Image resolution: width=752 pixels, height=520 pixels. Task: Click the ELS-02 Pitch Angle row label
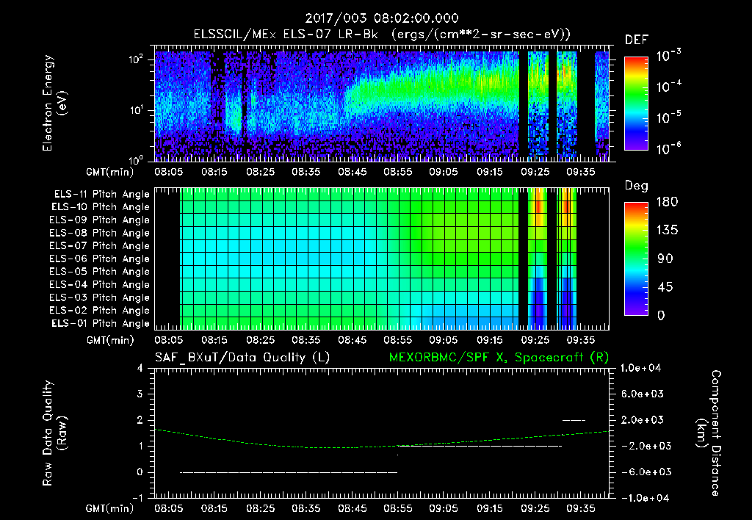(100, 311)
